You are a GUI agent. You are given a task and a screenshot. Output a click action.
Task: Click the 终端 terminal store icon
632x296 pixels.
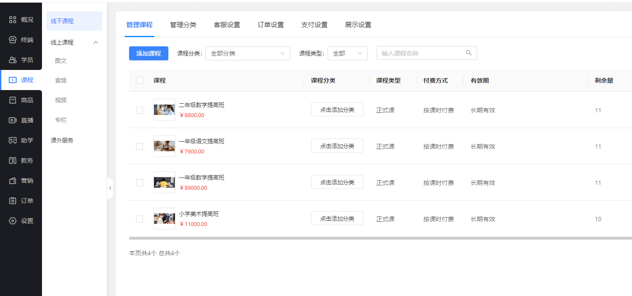tap(13, 40)
